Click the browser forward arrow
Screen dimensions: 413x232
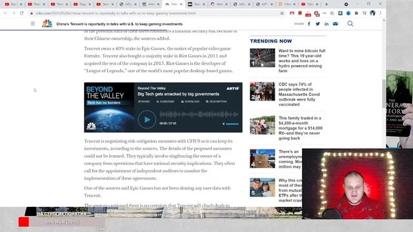tap(14, 13)
